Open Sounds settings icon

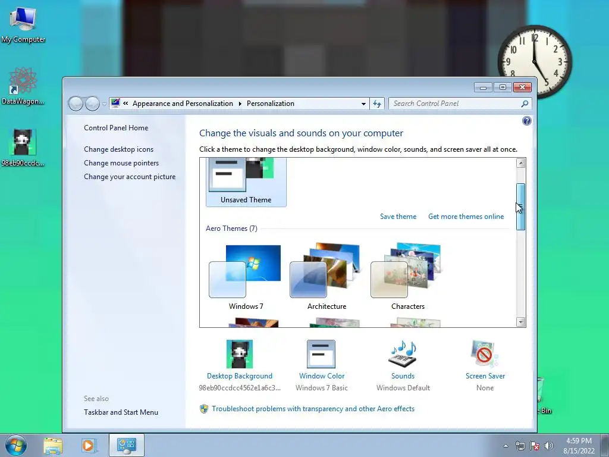tap(403, 354)
